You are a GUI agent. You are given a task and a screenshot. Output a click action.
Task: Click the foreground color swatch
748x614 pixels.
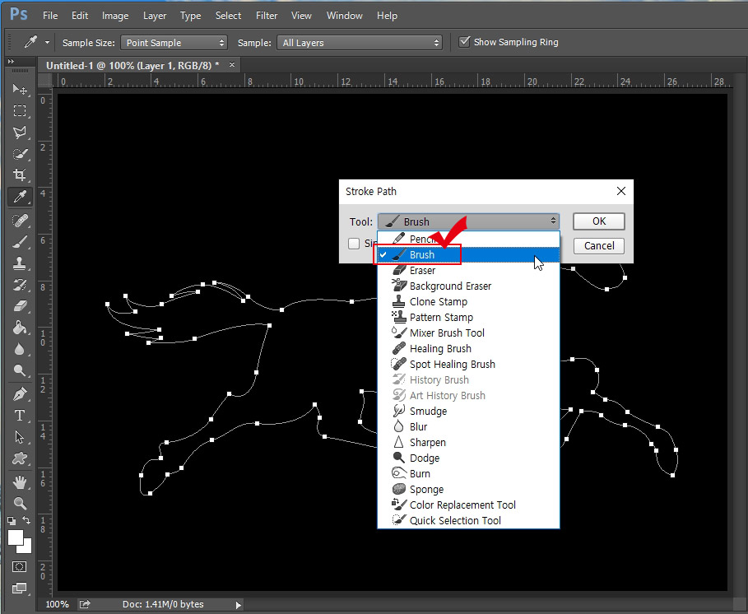coord(14,537)
